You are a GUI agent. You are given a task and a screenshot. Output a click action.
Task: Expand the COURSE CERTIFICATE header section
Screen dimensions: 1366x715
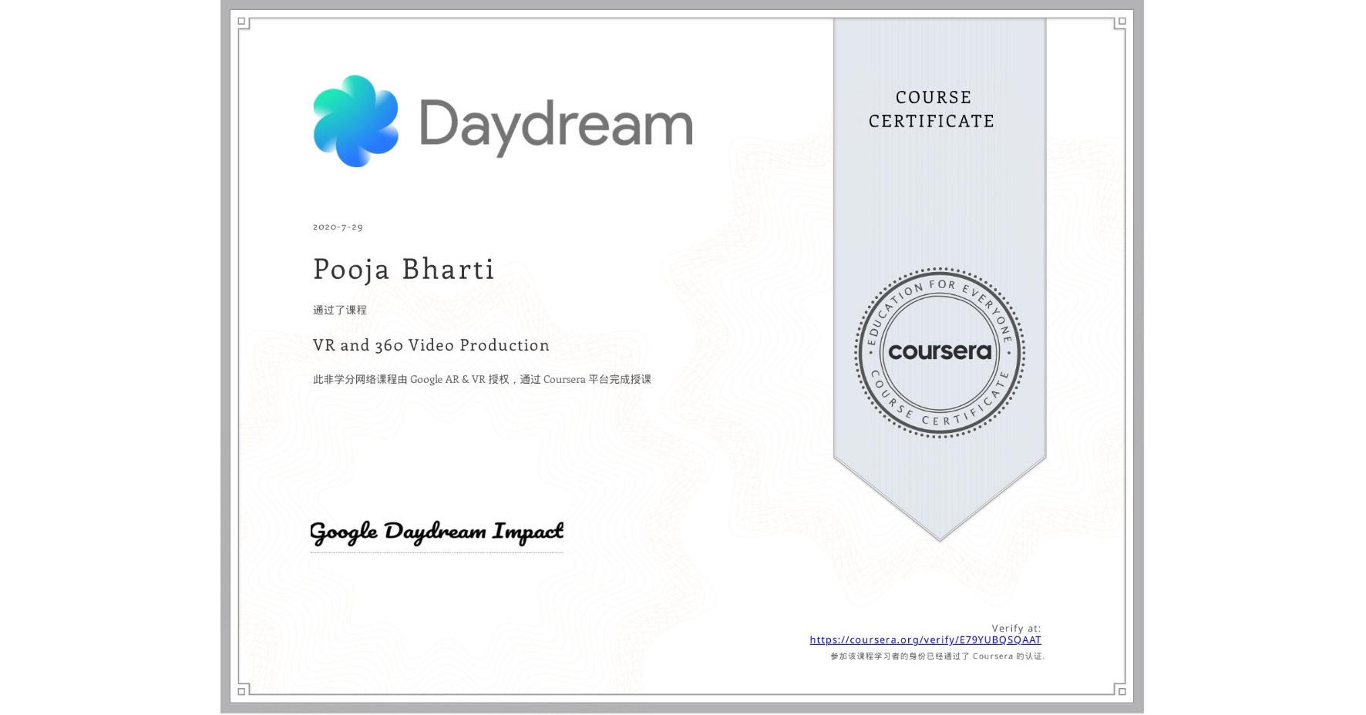(932, 109)
